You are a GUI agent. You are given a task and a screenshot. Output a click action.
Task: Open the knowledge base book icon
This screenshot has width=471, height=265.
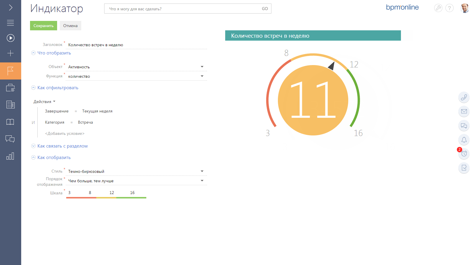pos(11,122)
